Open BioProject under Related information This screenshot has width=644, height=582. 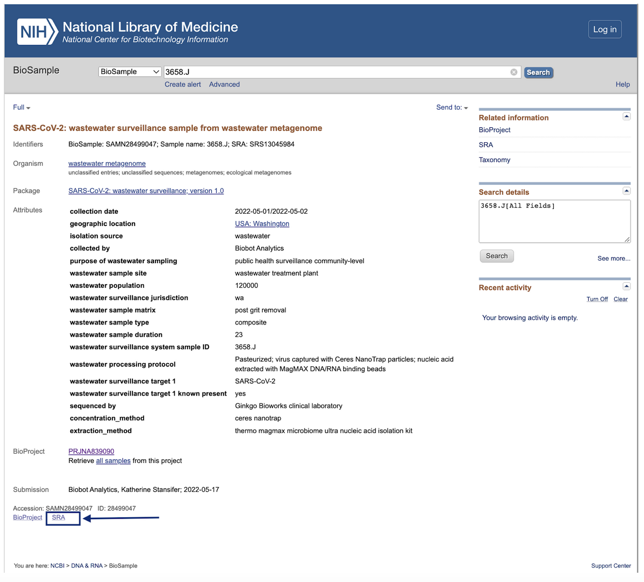[495, 130]
